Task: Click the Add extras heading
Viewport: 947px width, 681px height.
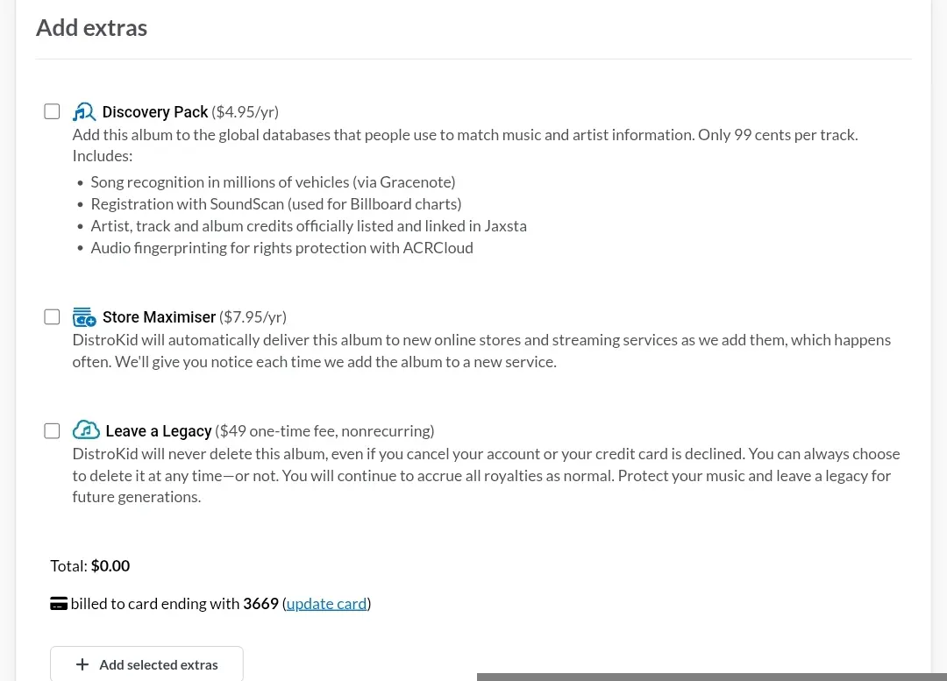Action: click(92, 28)
